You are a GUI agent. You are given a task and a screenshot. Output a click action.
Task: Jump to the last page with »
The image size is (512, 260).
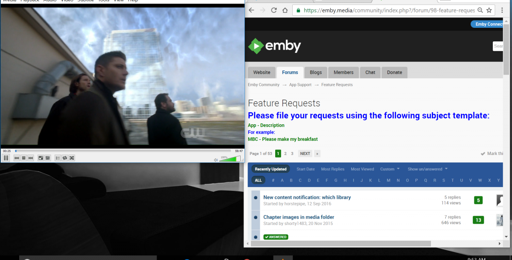pos(317,154)
